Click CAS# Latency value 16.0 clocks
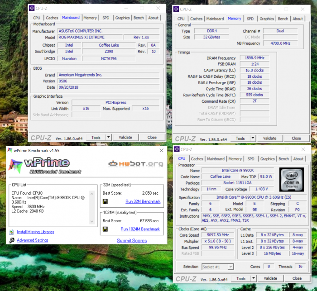The width and height of the screenshot is (317, 291). (255, 70)
